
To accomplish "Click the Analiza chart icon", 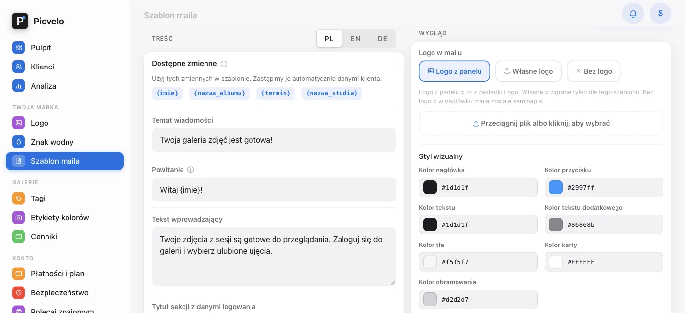I will pos(19,86).
